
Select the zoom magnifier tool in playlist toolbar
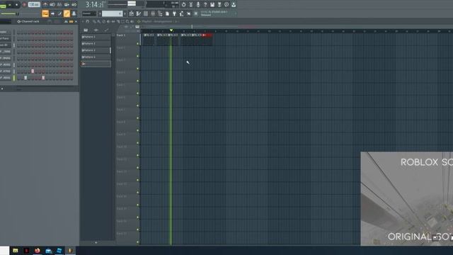click(127, 21)
